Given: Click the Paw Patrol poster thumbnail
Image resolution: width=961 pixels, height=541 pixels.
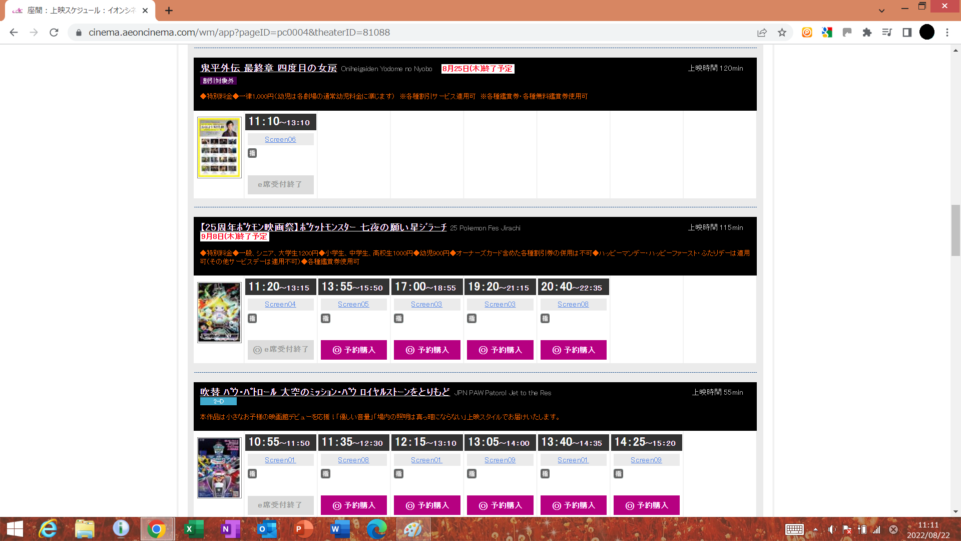Looking at the screenshot, I should 219,468.
